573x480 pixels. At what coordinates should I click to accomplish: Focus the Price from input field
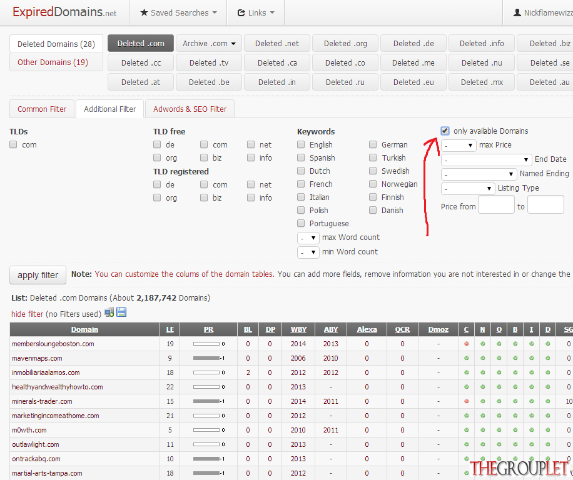point(496,204)
